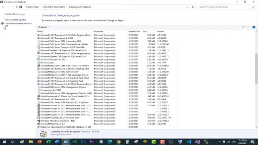Select Prerequisites for SSDT row
The width and height of the screenshot is (258, 145).
(x=104, y=90)
